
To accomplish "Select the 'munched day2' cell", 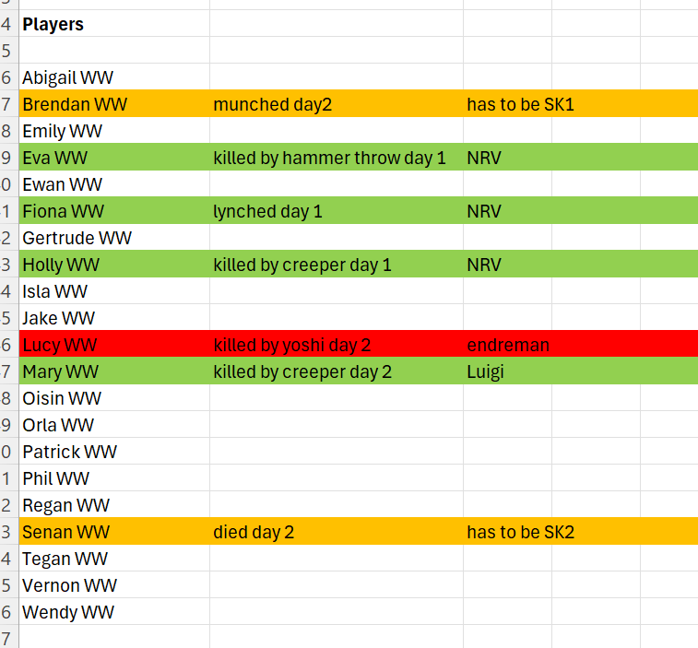I will pos(337,103).
